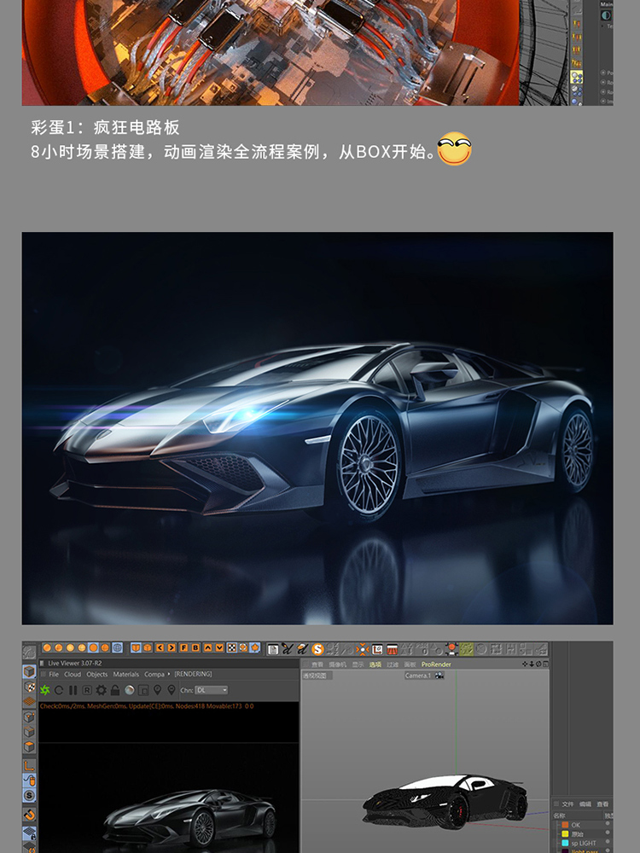
Task: Click the B back view toolbar icon
Action: 195,648
